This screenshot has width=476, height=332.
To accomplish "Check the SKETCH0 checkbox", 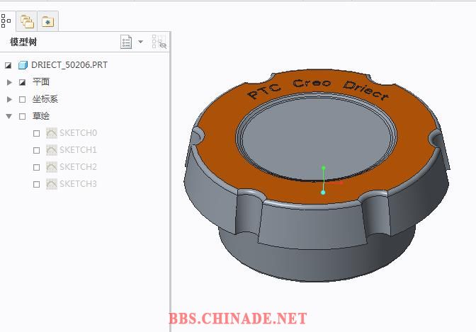I will [36, 133].
